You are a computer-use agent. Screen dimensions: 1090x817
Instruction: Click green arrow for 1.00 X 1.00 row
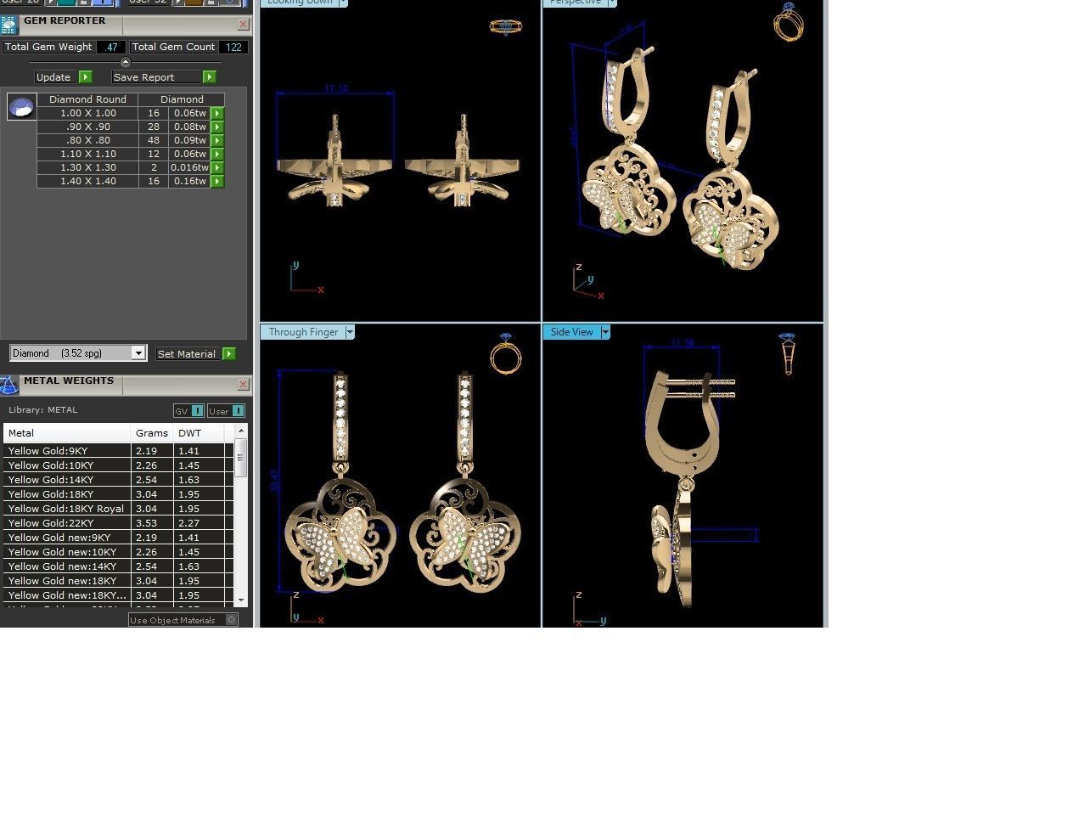[217, 113]
